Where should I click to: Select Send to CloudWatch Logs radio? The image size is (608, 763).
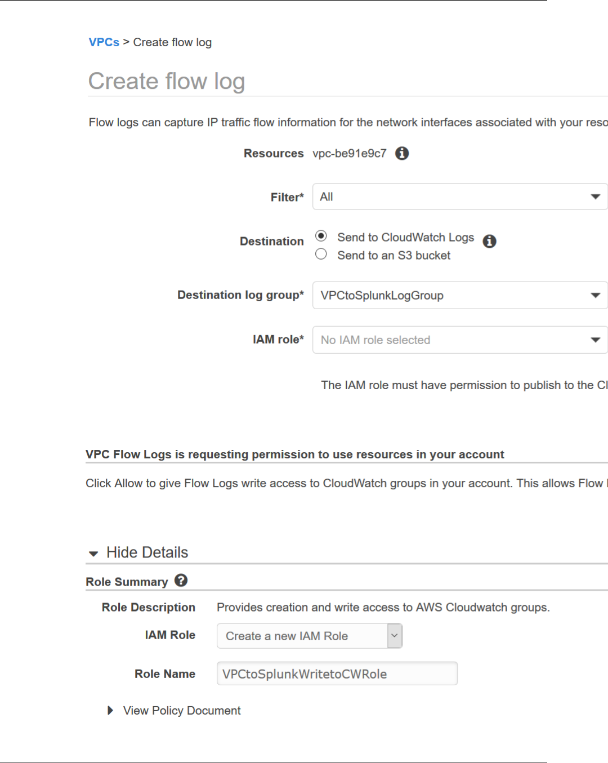tap(321, 236)
